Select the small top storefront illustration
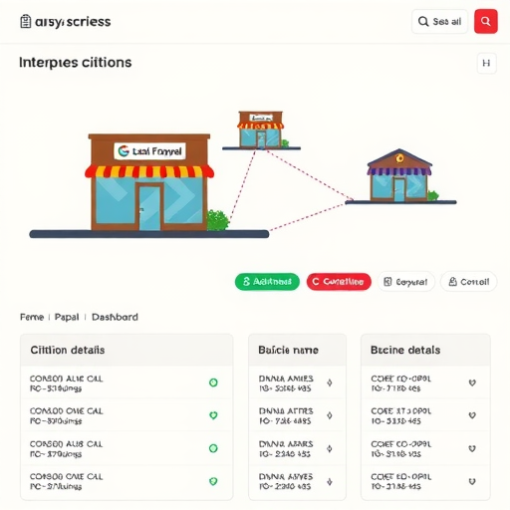The height and width of the screenshot is (510, 510). 261,129
